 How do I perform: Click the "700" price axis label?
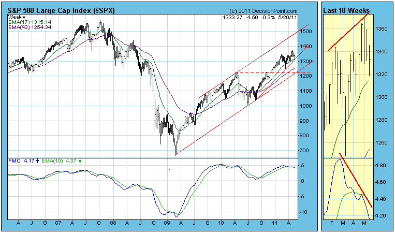[x=304, y=151]
